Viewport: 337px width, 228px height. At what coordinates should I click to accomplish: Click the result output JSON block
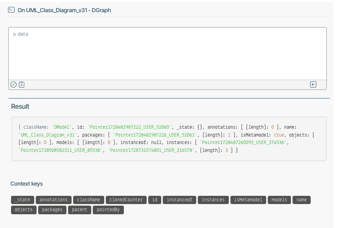[169, 139]
